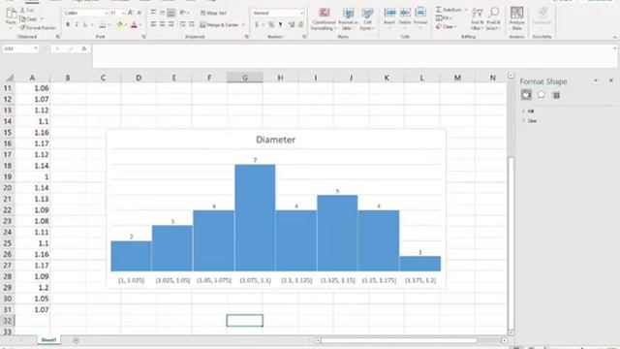The image size is (620, 349).
Task: Open Sort & Filter options
Action: (478, 18)
